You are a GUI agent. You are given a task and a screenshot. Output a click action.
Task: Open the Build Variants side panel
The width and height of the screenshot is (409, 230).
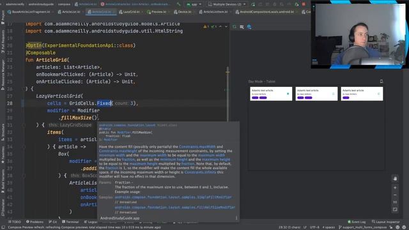point(3,181)
